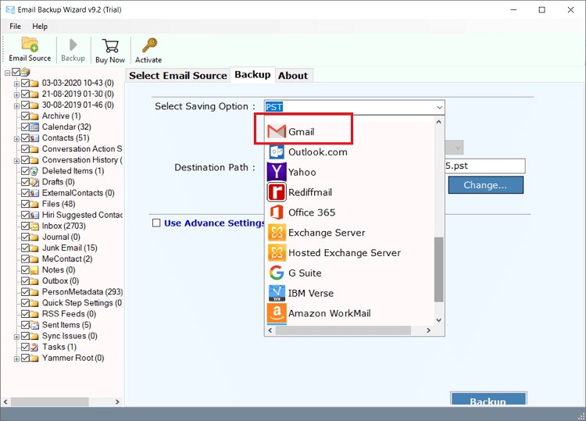Click the blue Backup button
The height and width of the screenshot is (421, 586).
(x=488, y=399)
